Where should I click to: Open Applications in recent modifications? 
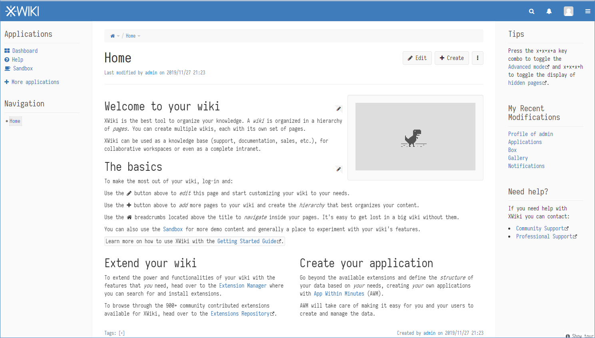pos(525,142)
